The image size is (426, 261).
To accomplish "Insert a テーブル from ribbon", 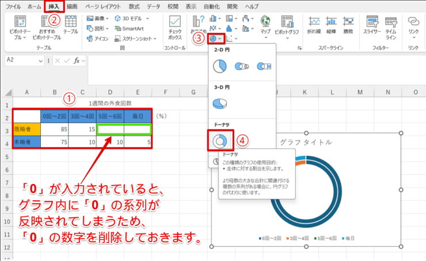I will pos(71,24).
